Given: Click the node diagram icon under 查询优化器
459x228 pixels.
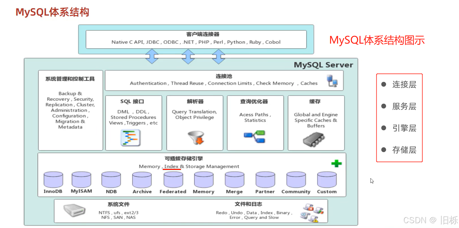Looking at the screenshot, I should (x=255, y=137).
